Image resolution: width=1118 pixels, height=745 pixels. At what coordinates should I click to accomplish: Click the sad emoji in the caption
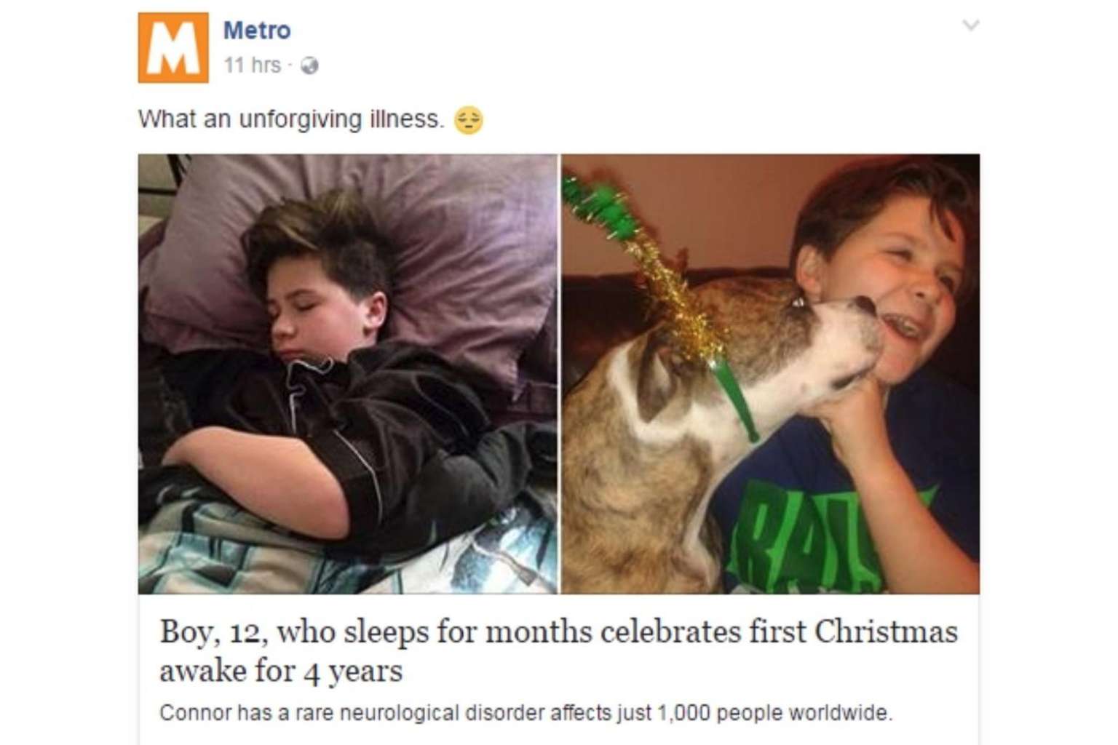468,120
